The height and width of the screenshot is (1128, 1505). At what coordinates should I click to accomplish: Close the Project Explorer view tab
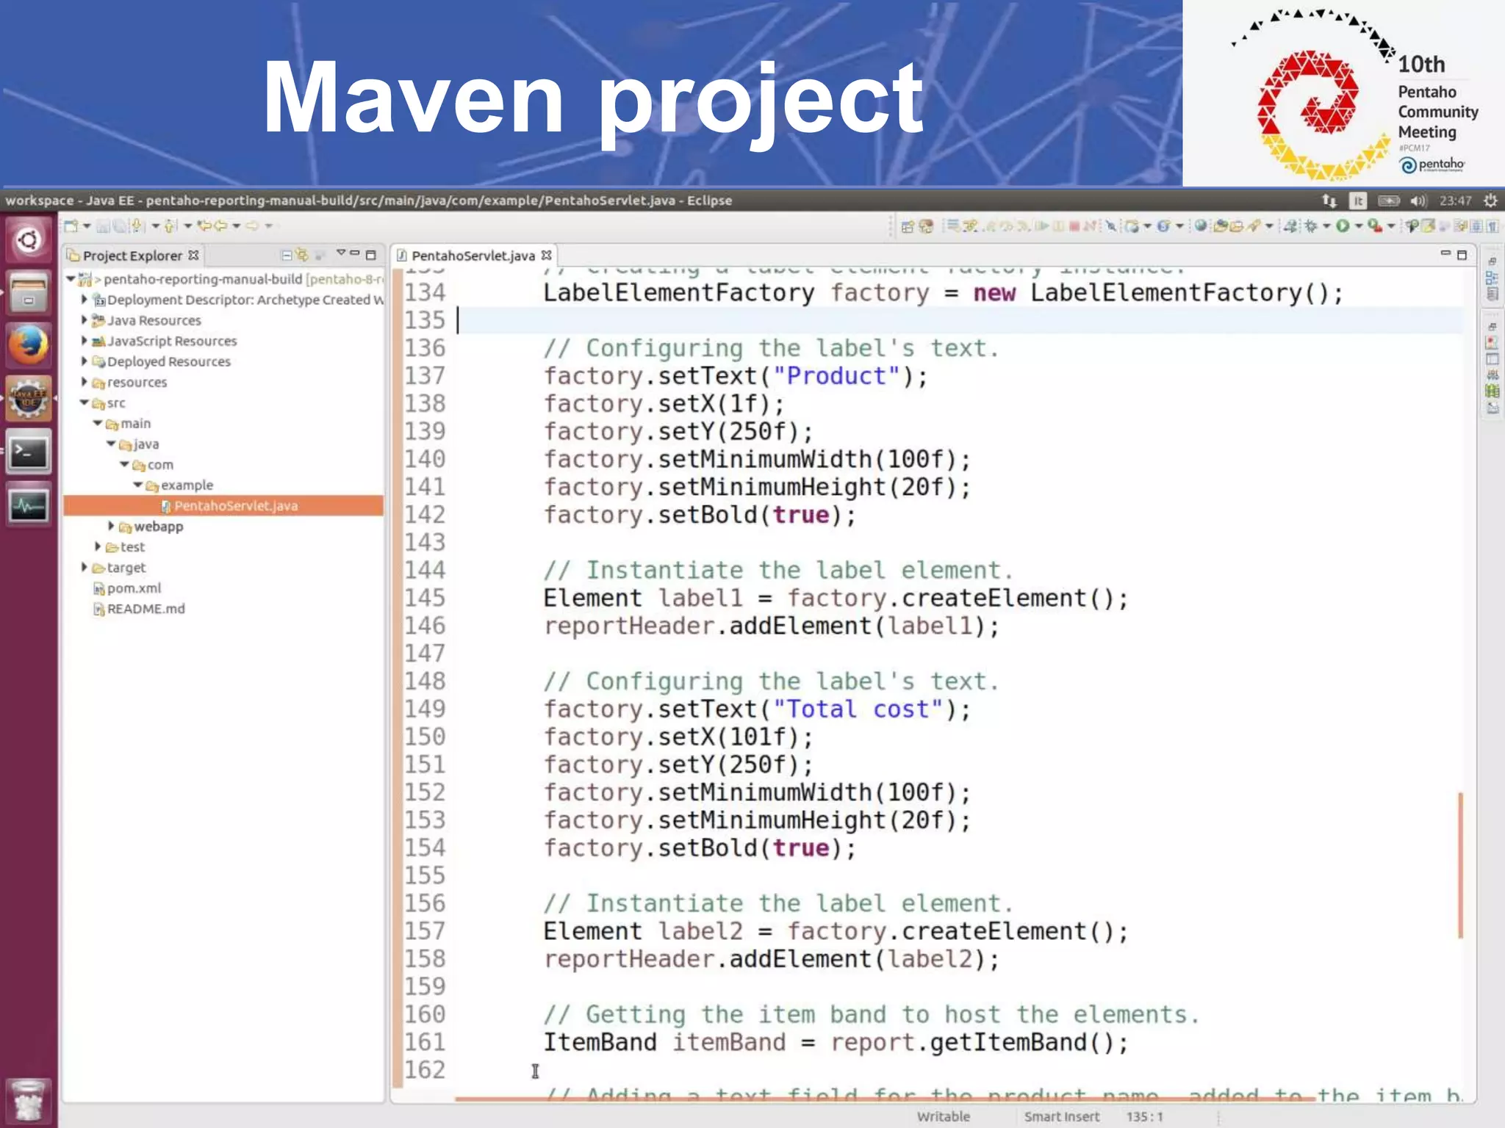click(193, 255)
